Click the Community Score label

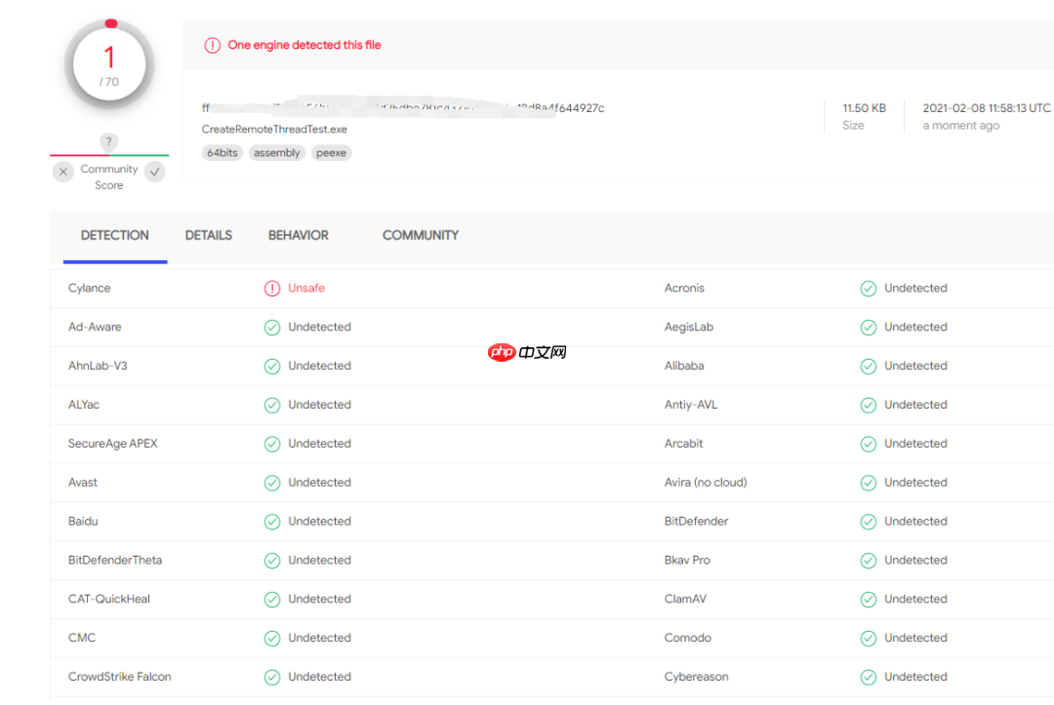109,177
